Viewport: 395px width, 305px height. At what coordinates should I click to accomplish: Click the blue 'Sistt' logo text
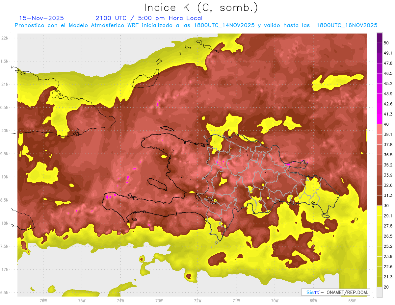(x=313, y=292)
